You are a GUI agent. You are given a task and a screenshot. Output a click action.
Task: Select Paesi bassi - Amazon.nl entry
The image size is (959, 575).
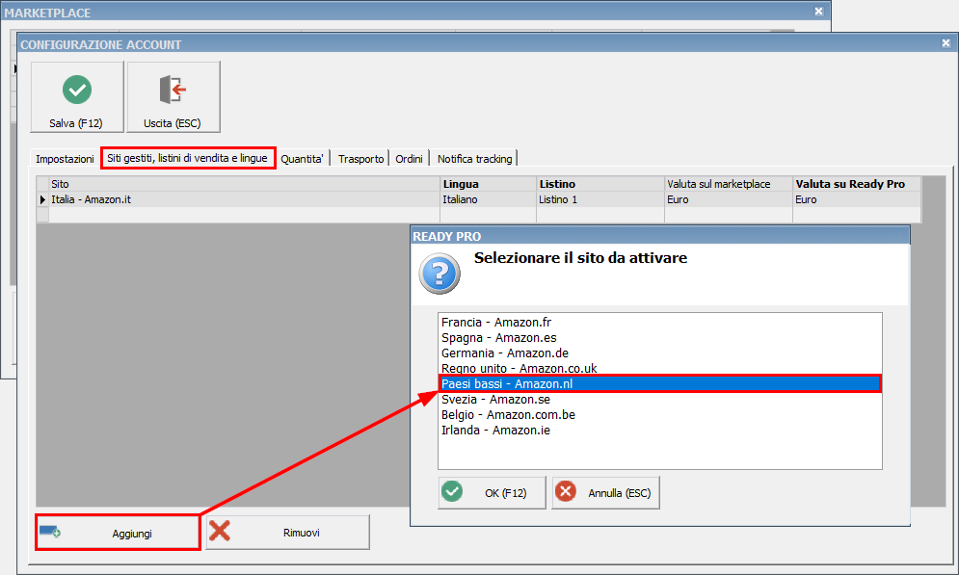[x=660, y=383]
